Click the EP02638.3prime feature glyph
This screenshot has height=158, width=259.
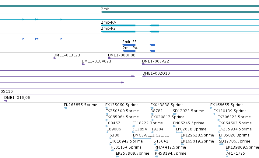[179, 132]
